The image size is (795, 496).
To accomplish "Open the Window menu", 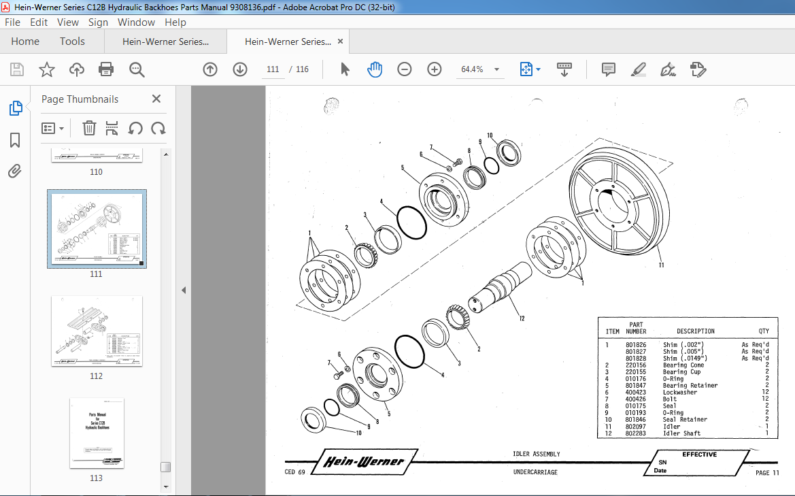I will (136, 22).
